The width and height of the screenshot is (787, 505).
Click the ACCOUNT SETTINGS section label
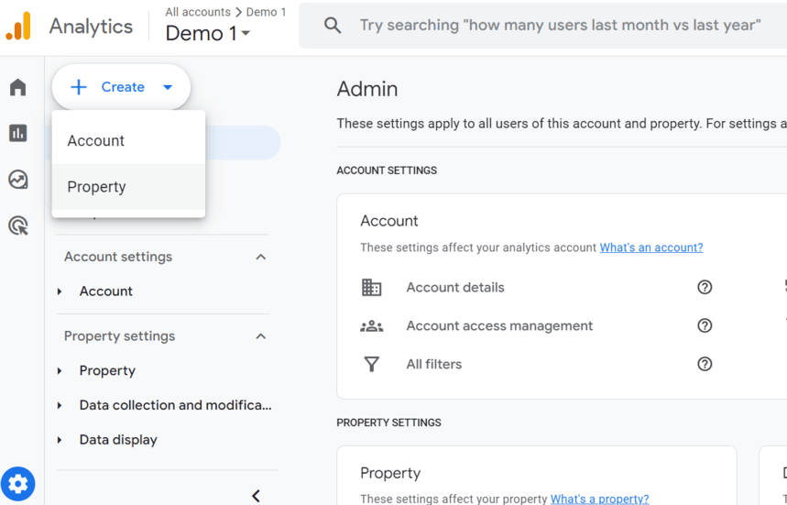[x=387, y=170]
